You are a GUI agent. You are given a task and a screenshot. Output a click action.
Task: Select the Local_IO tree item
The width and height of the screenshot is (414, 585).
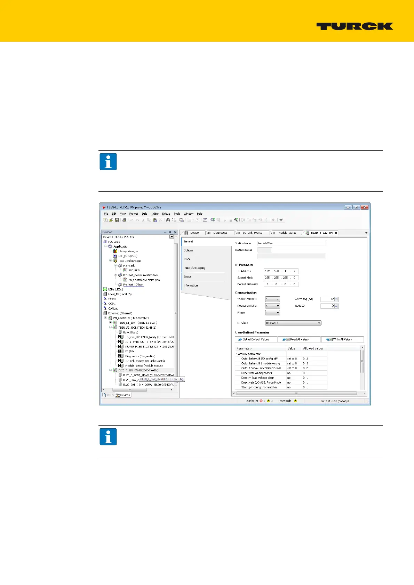click(120, 294)
